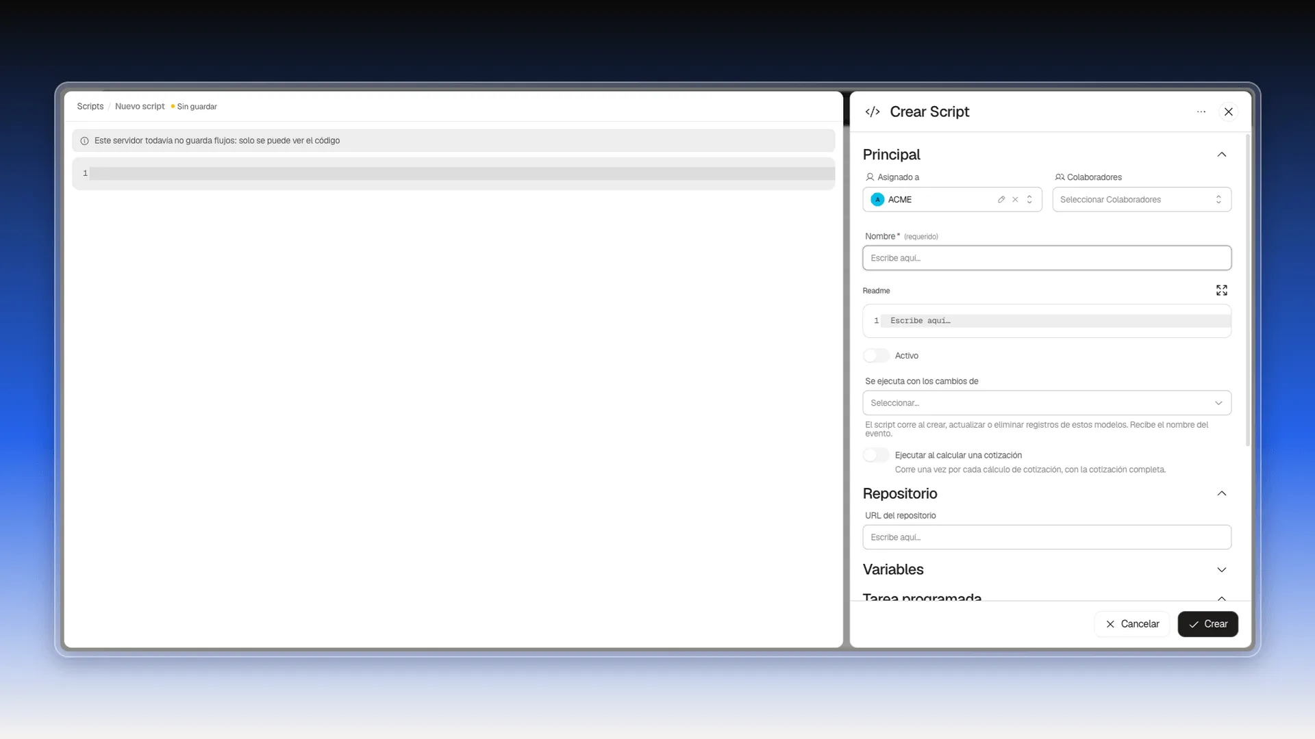The image size is (1315, 739).
Task: Click the Crear button
Action: 1207,624
